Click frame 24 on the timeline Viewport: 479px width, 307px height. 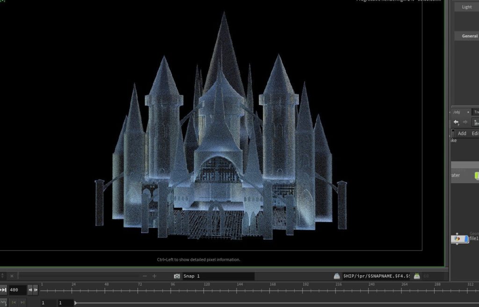[x=73, y=285]
